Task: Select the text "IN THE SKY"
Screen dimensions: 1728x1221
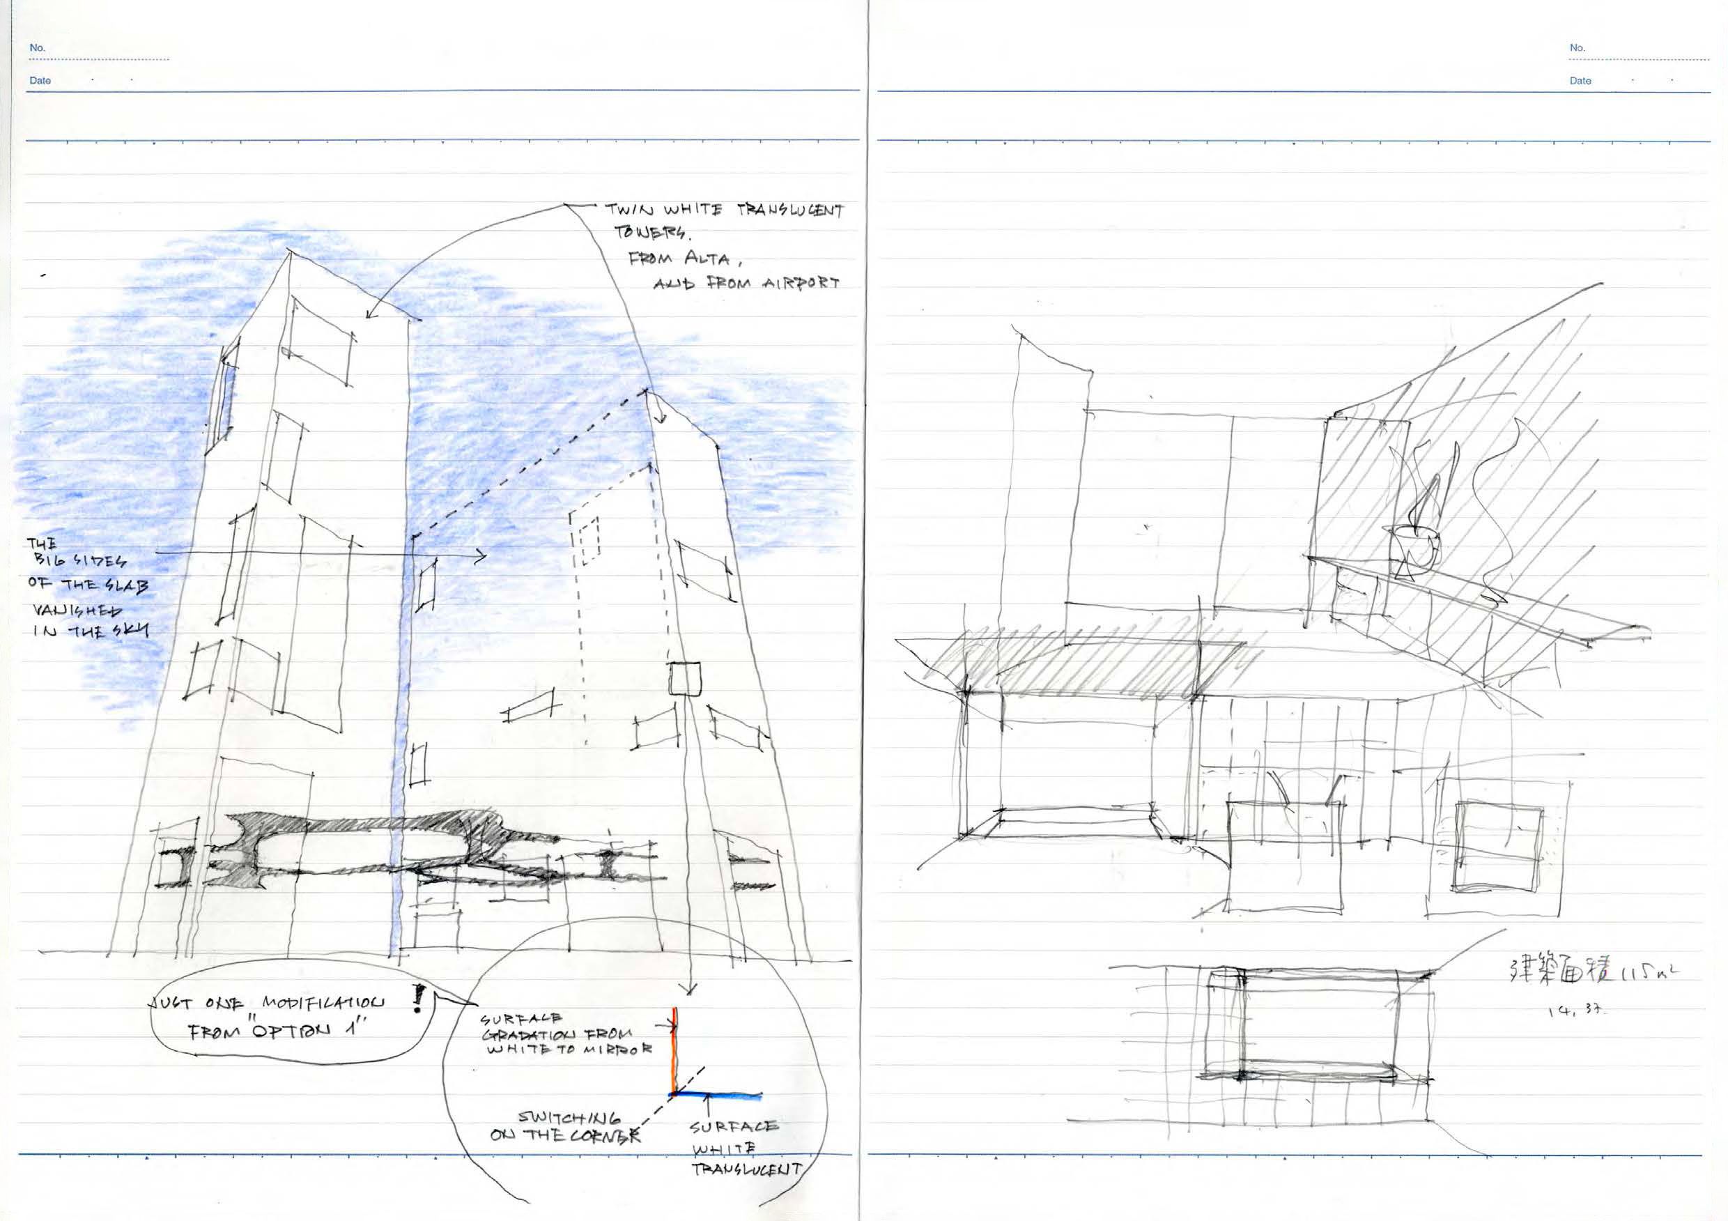Action: pyautogui.click(x=91, y=631)
